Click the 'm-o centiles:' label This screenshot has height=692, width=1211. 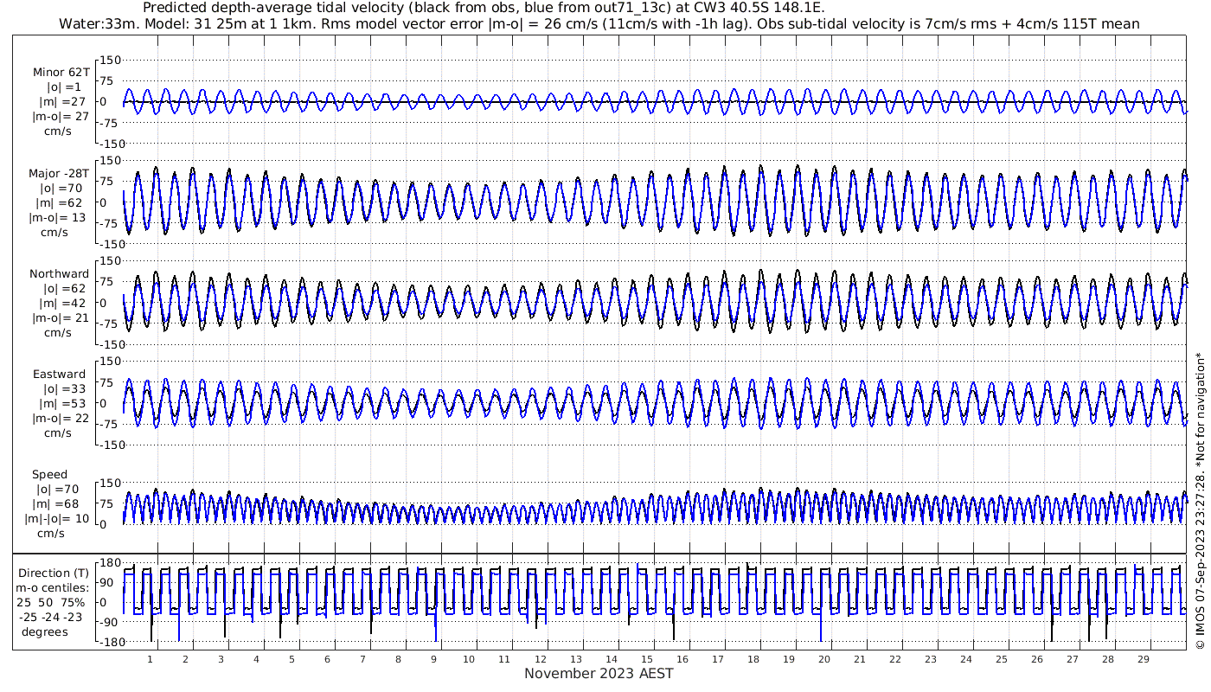click(54, 587)
